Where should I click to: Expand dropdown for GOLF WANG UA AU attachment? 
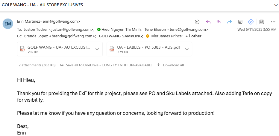click(x=97, y=49)
